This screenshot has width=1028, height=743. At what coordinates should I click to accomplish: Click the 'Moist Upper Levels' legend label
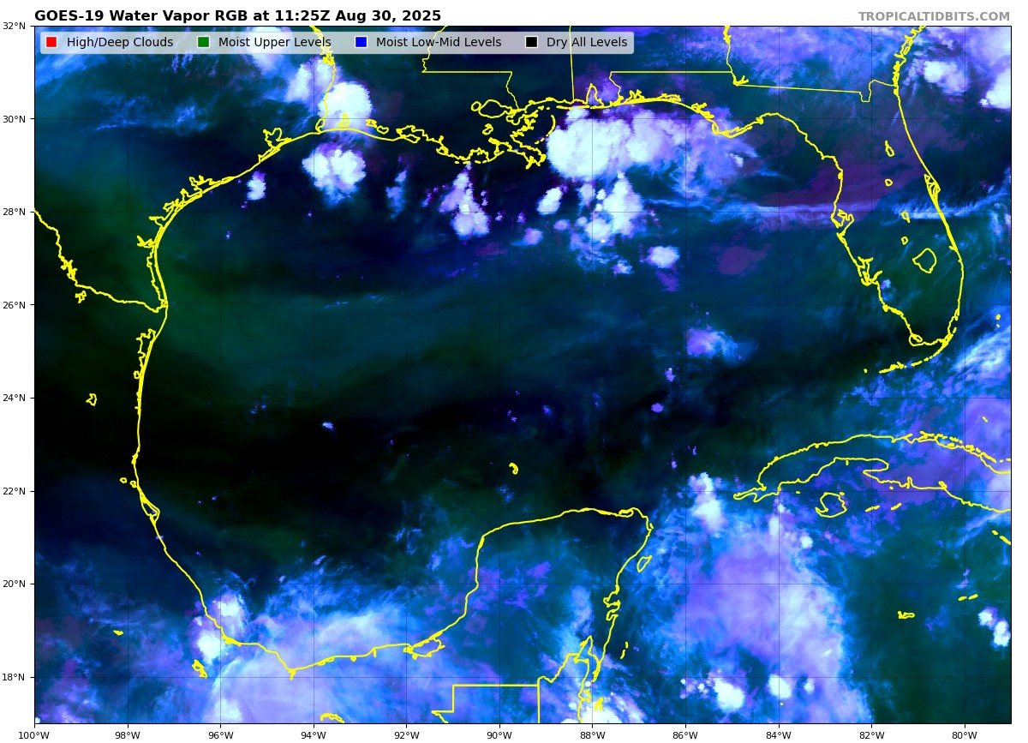(274, 42)
